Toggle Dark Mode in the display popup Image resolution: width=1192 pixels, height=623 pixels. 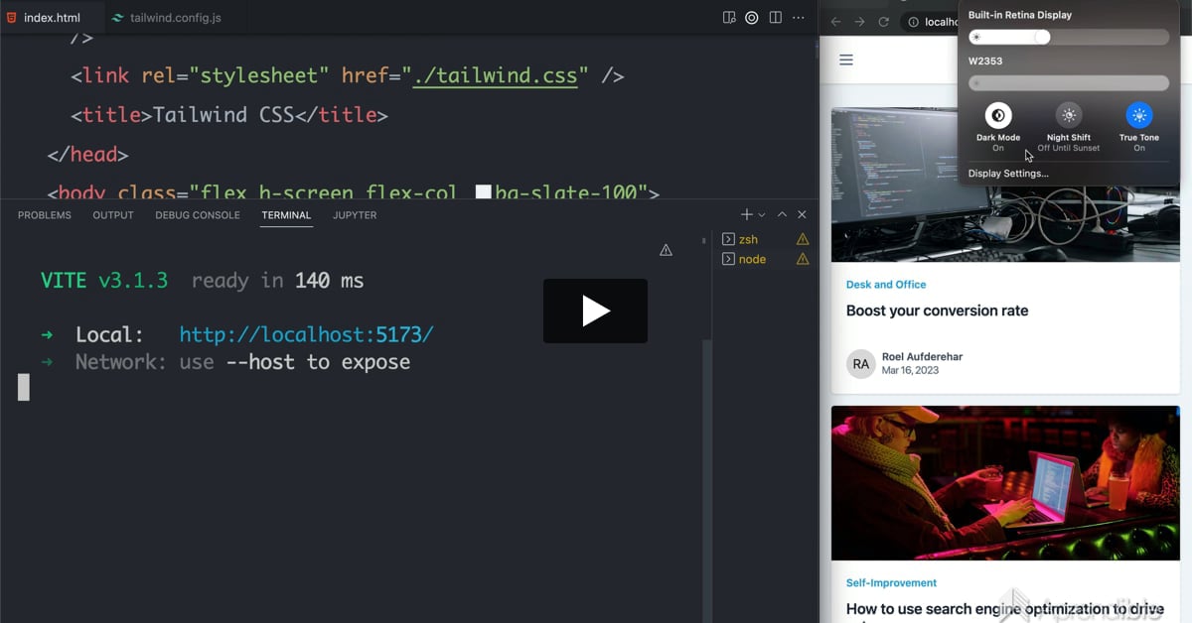pos(998,115)
